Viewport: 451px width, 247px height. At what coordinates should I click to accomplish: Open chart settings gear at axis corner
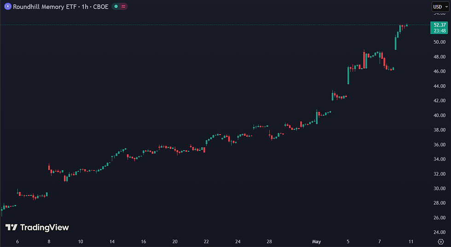(x=441, y=241)
